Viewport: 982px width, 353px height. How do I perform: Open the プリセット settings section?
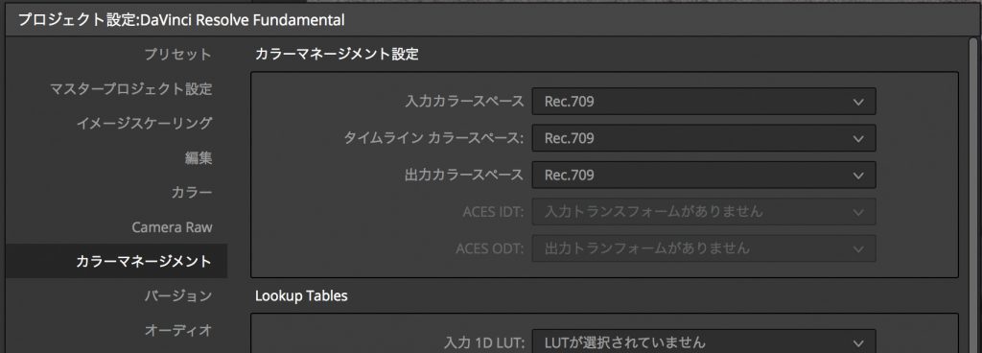point(177,55)
